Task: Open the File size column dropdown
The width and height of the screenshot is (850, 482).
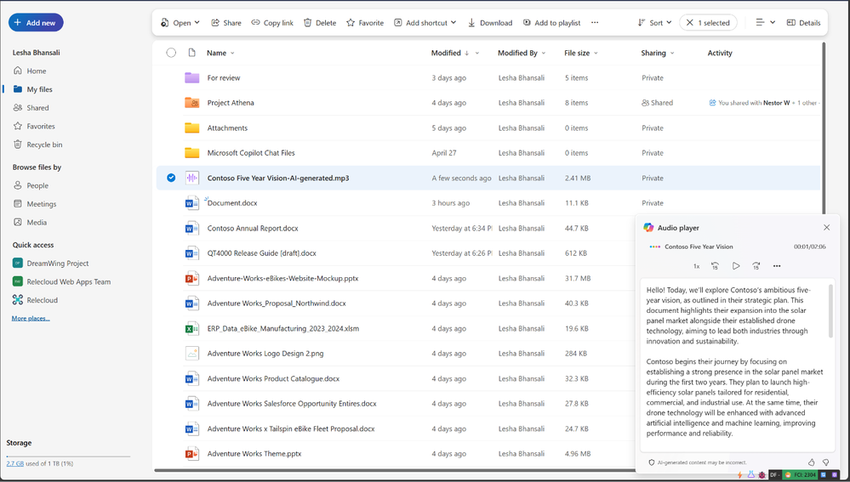Action: tap(596, 53)
